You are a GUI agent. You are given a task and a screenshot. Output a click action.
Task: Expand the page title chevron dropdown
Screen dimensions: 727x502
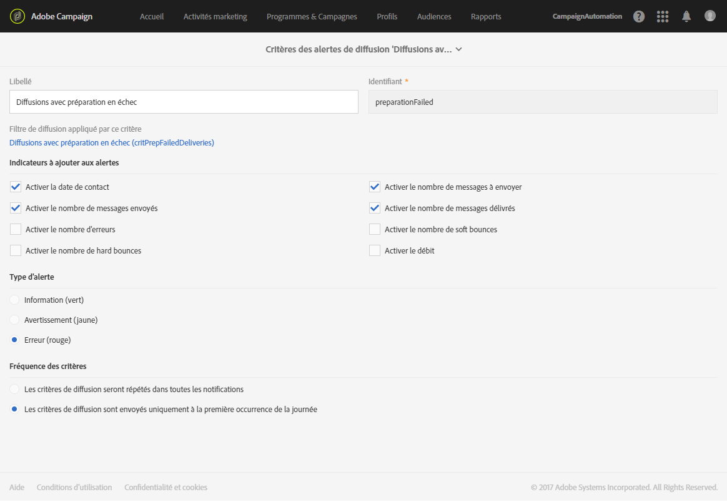pyautogui.click(x=459, y=49)
